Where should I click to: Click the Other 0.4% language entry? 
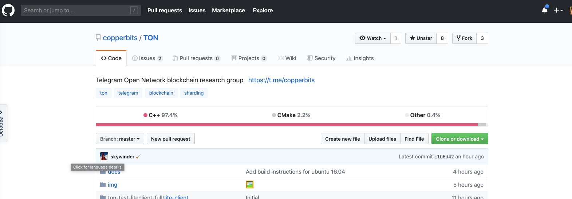point(423,115)
